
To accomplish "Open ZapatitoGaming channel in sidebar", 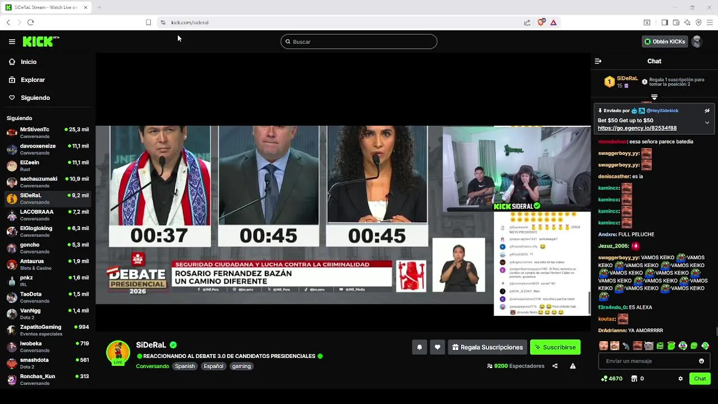I will [x=47, y=330].
